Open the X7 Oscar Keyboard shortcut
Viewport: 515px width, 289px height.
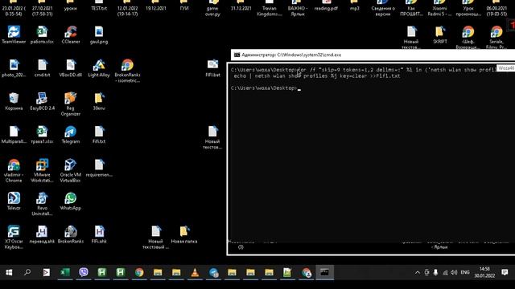[x=14, y=238]
